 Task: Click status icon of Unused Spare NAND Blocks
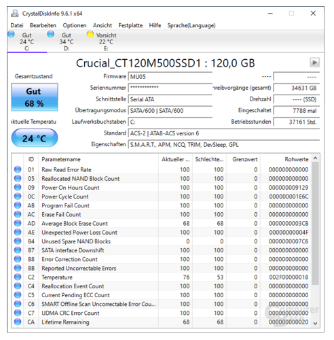[x=18, y=241]
